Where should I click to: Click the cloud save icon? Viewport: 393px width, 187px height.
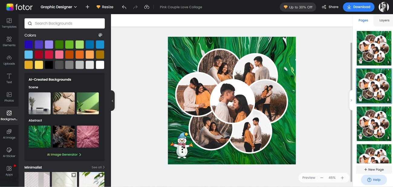[x=147, y=7]
